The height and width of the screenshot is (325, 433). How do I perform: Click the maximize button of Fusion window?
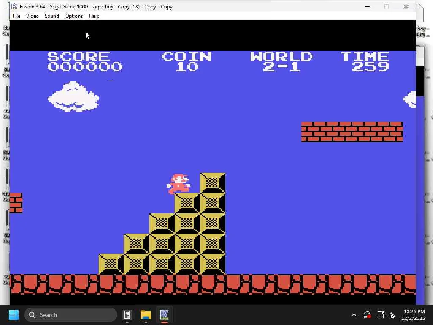[x=386, y=7]
